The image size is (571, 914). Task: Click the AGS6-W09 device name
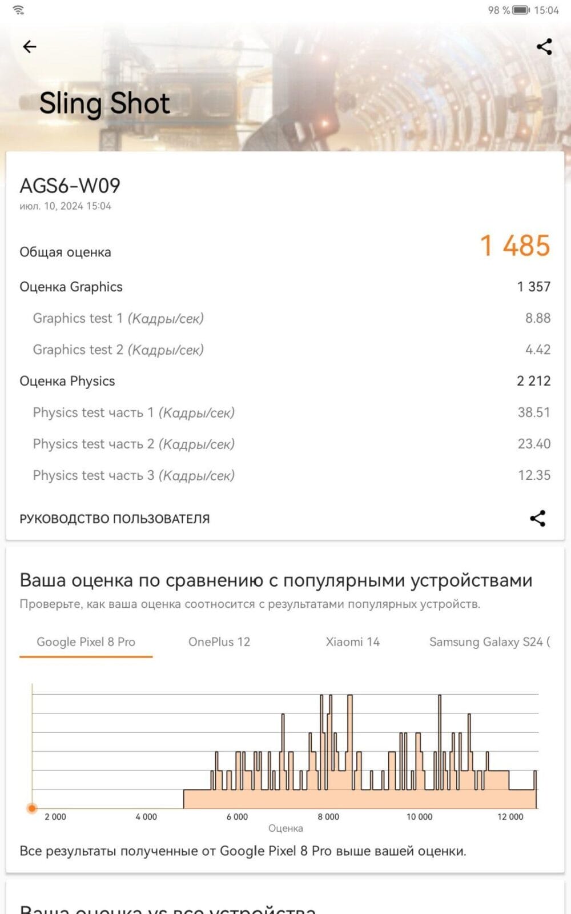click(x=70, y=186)
